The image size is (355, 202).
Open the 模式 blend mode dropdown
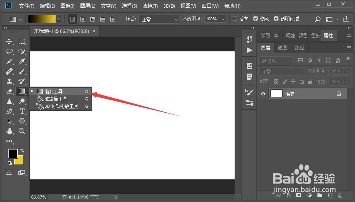pyautogui.click(x=159, y=20)
